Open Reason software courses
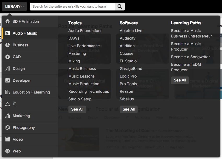The image size is (222, 159). 126,91
